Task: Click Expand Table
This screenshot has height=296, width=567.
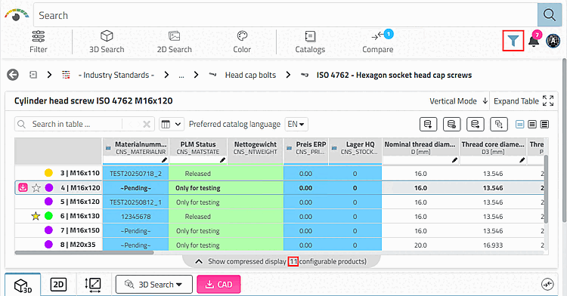Action: pyautogui.click(x=524, y=101)
